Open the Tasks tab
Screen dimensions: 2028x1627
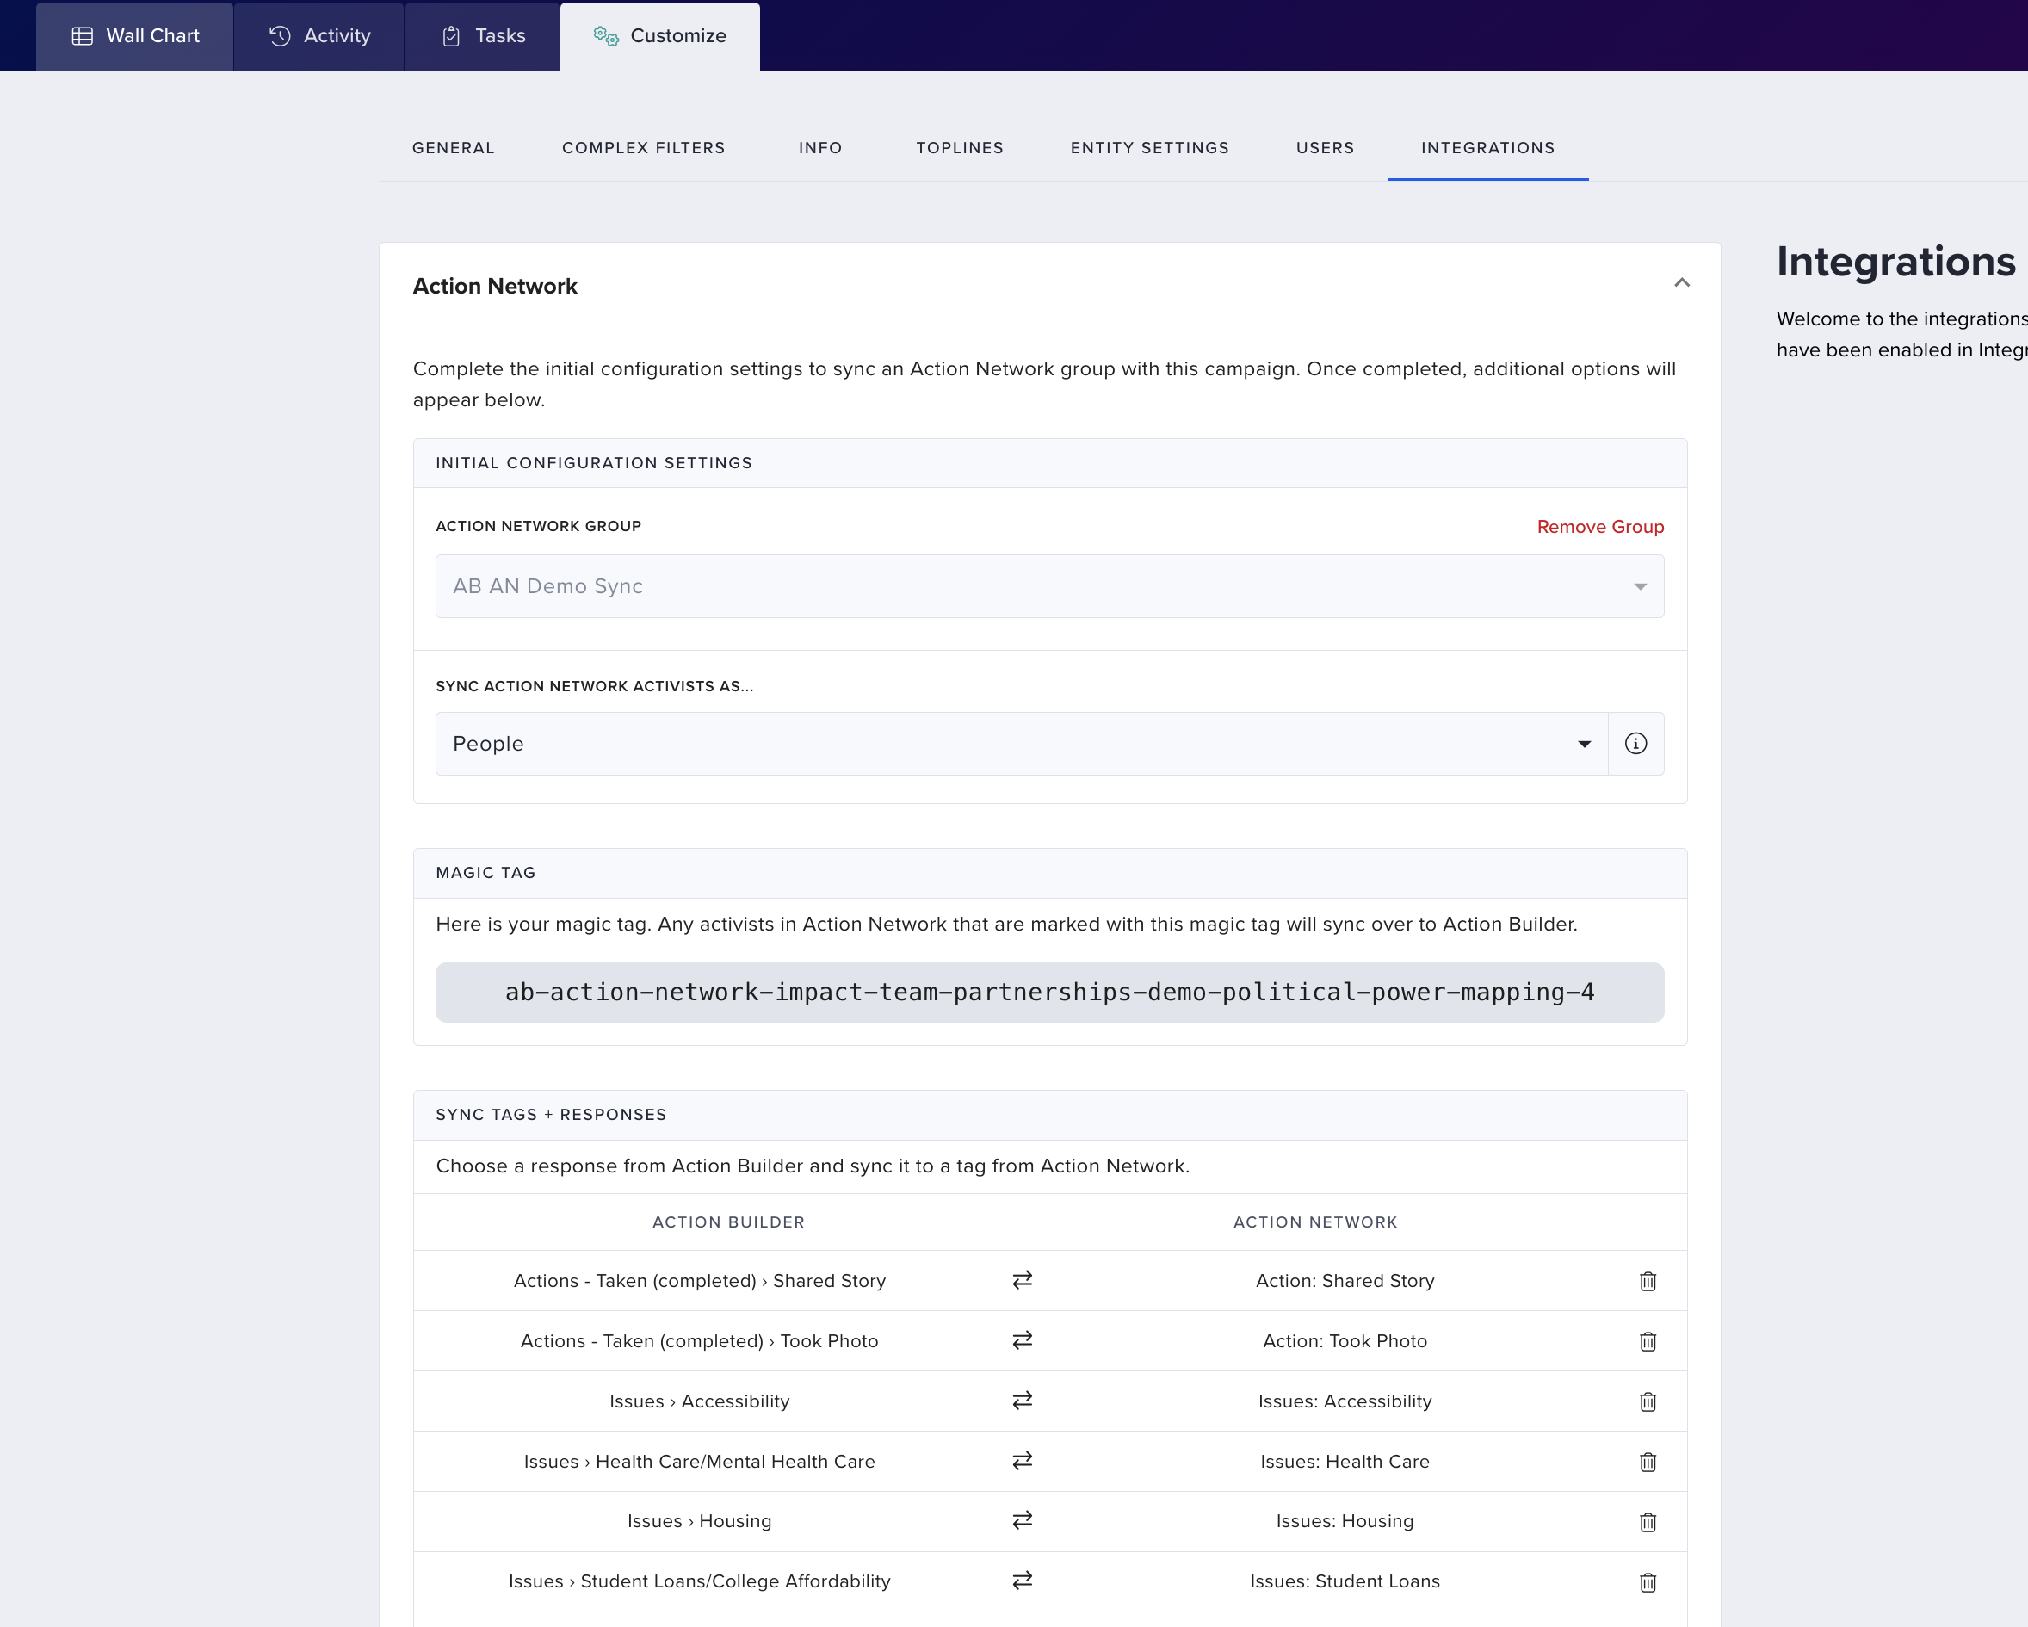pyautogui.click(x=484, y=36)
